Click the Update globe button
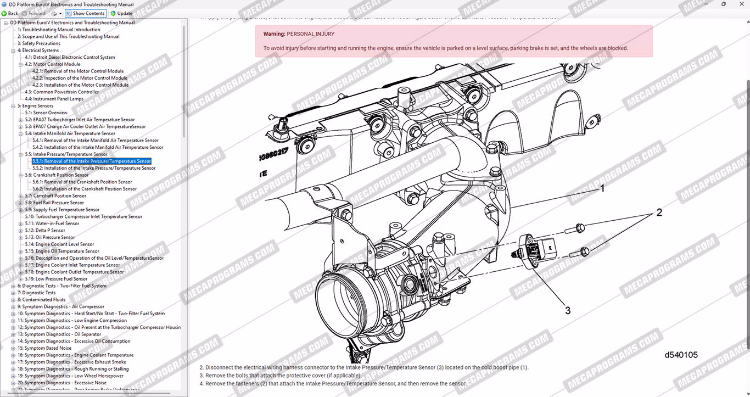 click(121, 13)
